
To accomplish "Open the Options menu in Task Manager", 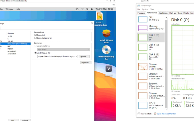I will click(x=145, y=9).
